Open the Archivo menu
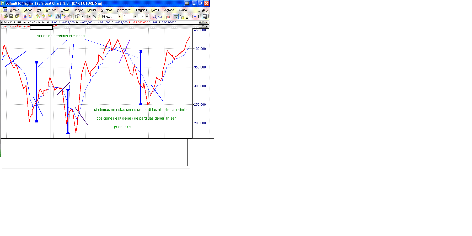Screen dimensions: 472x236 point(14,10)
